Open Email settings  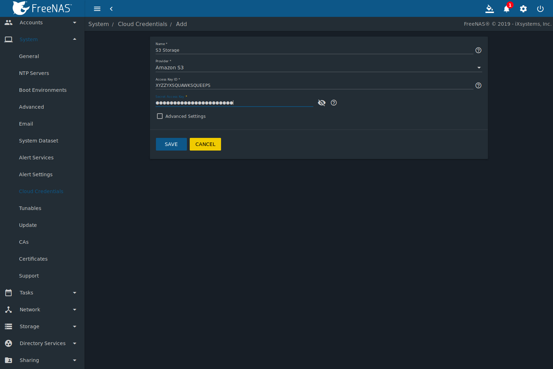tap(26, 124)
